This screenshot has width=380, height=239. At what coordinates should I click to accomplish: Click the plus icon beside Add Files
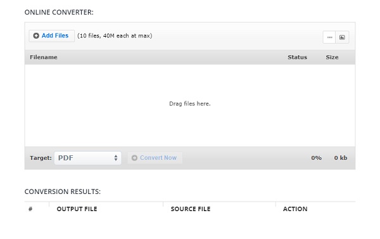tap(36, 36)
